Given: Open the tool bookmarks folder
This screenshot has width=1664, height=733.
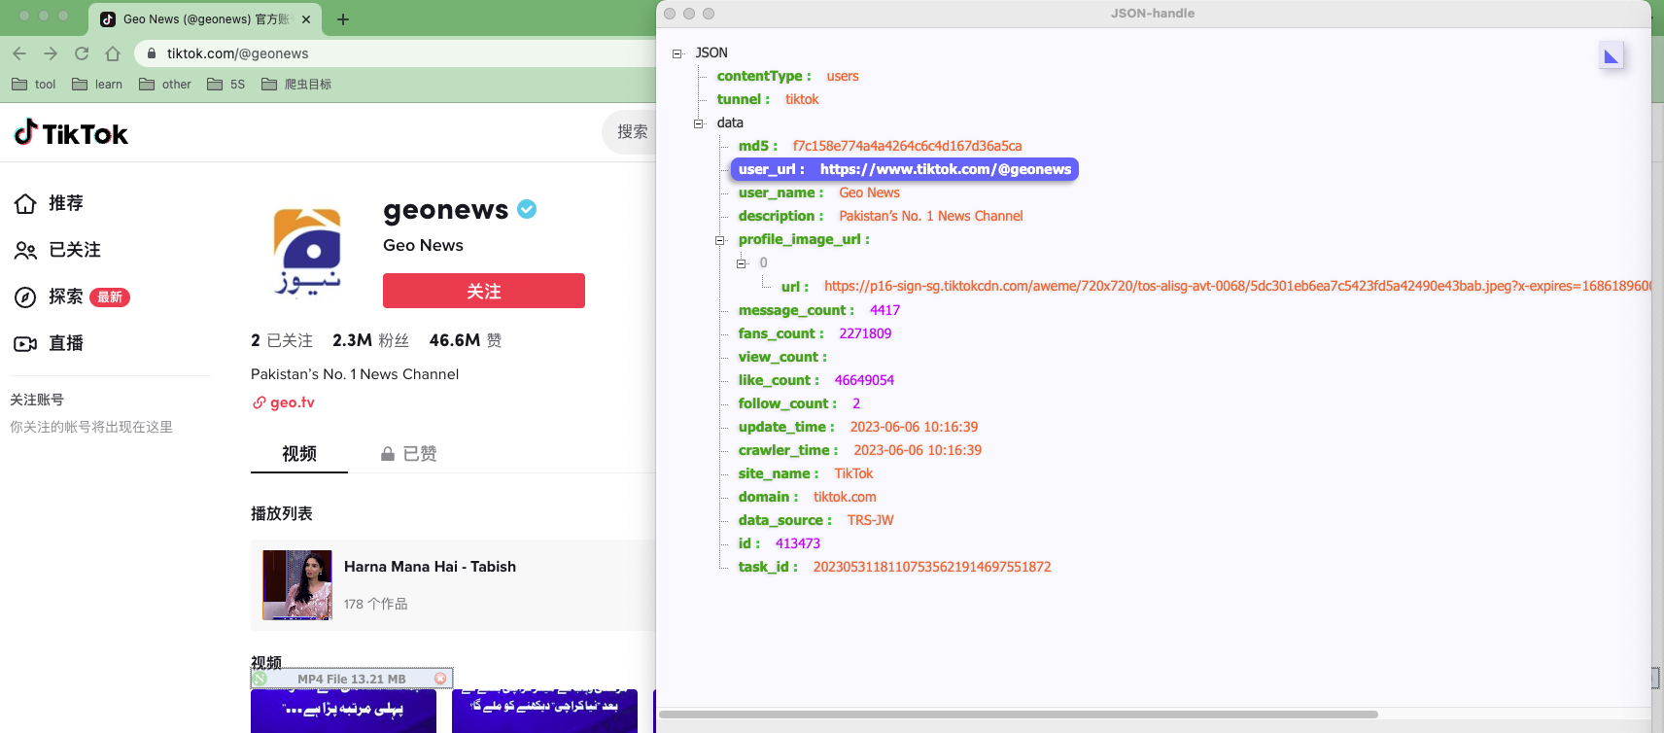Looking at the screenshot, I should coord(34,85).
